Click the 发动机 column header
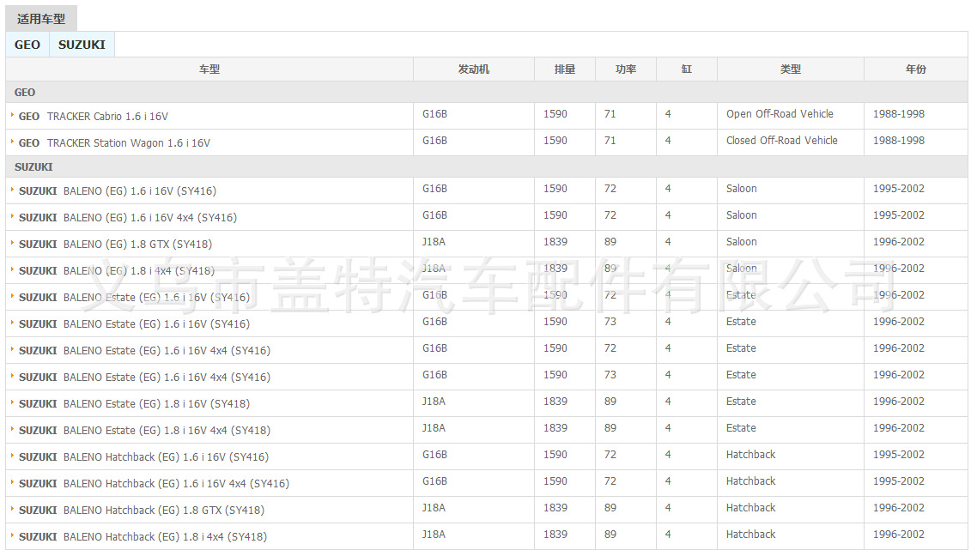Viewport: 977px width, 550px height. 474,70
